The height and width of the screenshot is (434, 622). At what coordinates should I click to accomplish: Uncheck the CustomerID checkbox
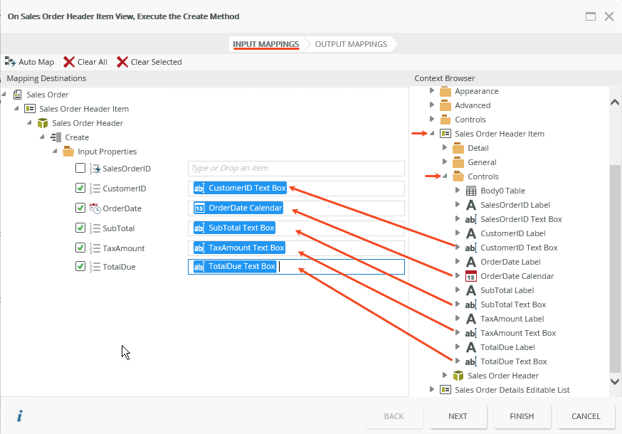click(80, 189)
